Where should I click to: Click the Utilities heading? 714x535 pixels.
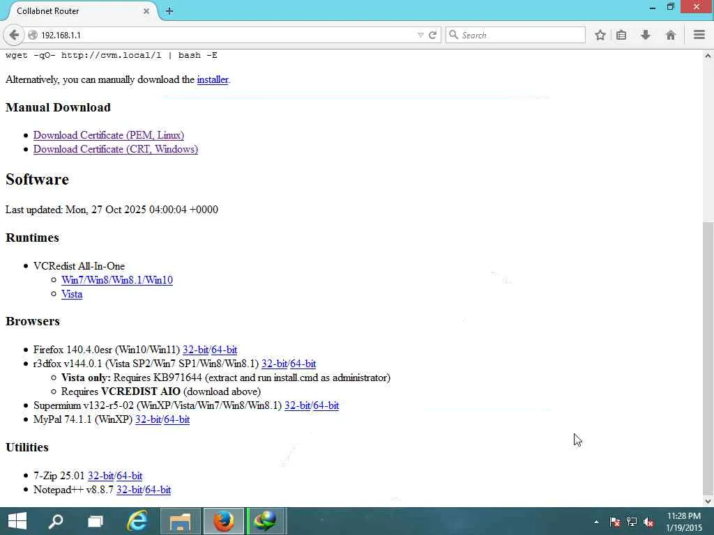27,447
